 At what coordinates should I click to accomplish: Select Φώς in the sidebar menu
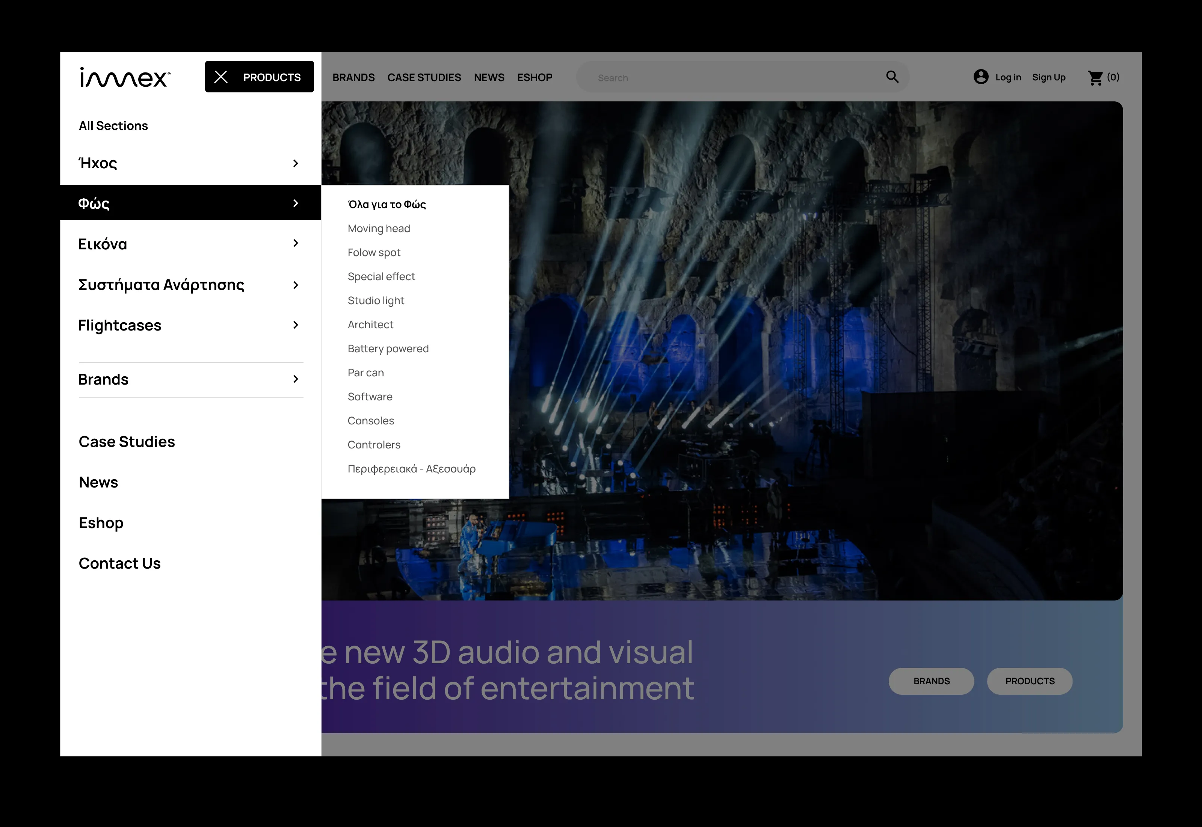94,203
